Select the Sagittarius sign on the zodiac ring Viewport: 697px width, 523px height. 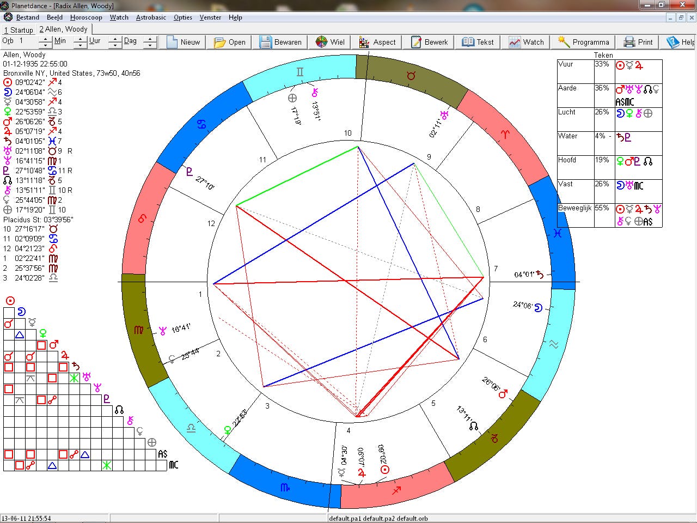pyautogui.click(x=396, y=490)
